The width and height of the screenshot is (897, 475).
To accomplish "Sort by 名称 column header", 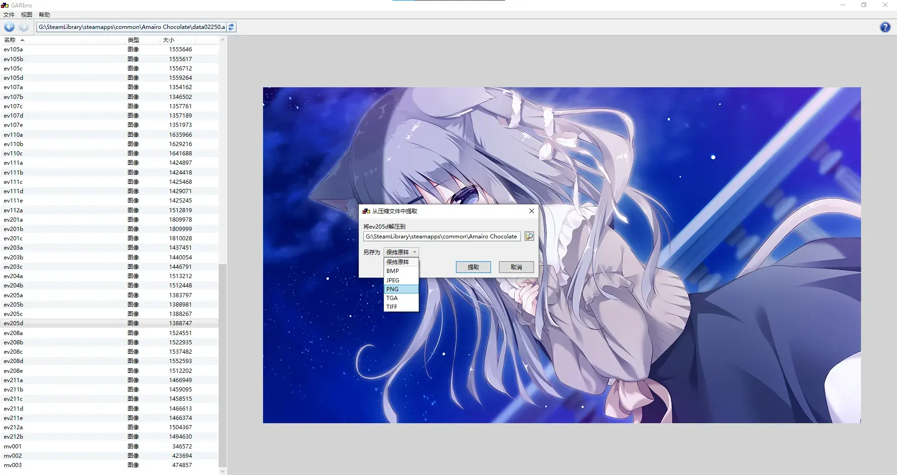I will (63, 40).
